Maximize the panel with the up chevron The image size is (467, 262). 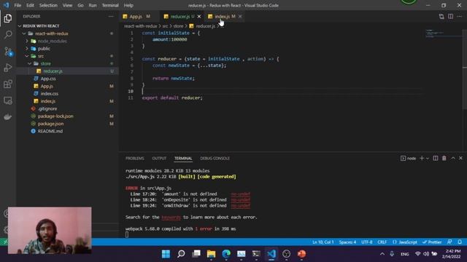(453, 159)
